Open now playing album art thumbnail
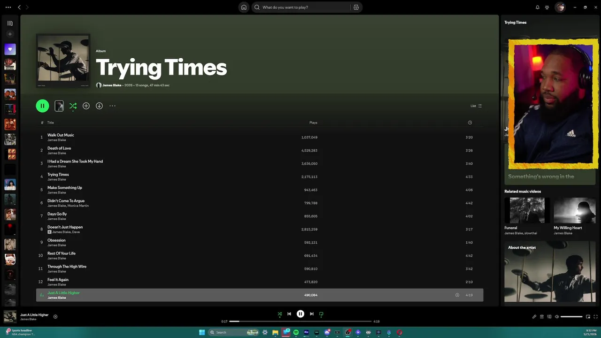601x338 pixels. [x=10, y=317]
